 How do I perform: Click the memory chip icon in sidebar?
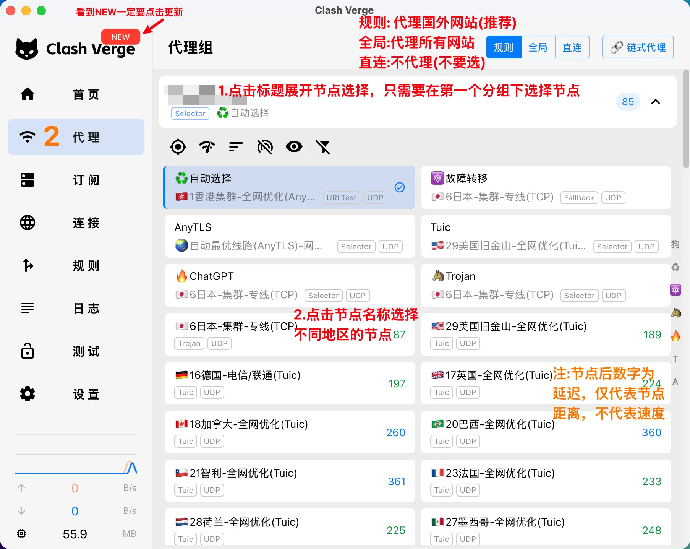click(21, 534)
